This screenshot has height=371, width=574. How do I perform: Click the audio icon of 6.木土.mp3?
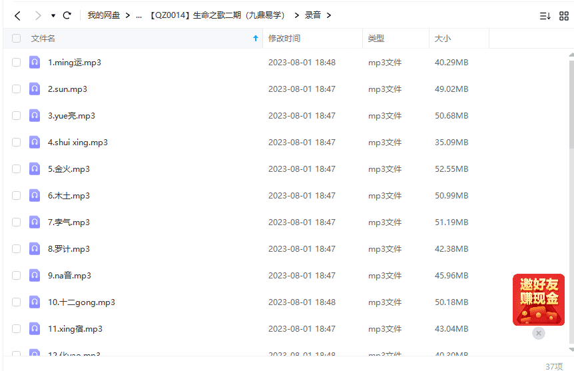(35, 196)
